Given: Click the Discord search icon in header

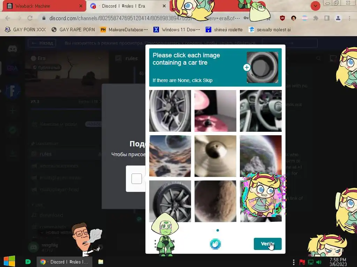Looking at the screenshot, I should [x=318, y=58].
